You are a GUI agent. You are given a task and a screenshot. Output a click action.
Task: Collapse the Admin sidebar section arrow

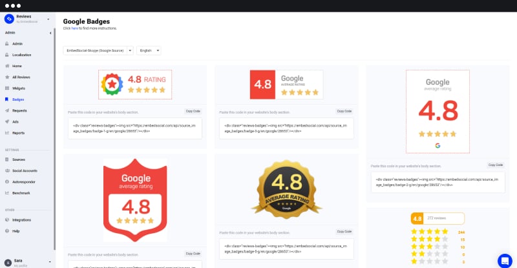point(50,33)
